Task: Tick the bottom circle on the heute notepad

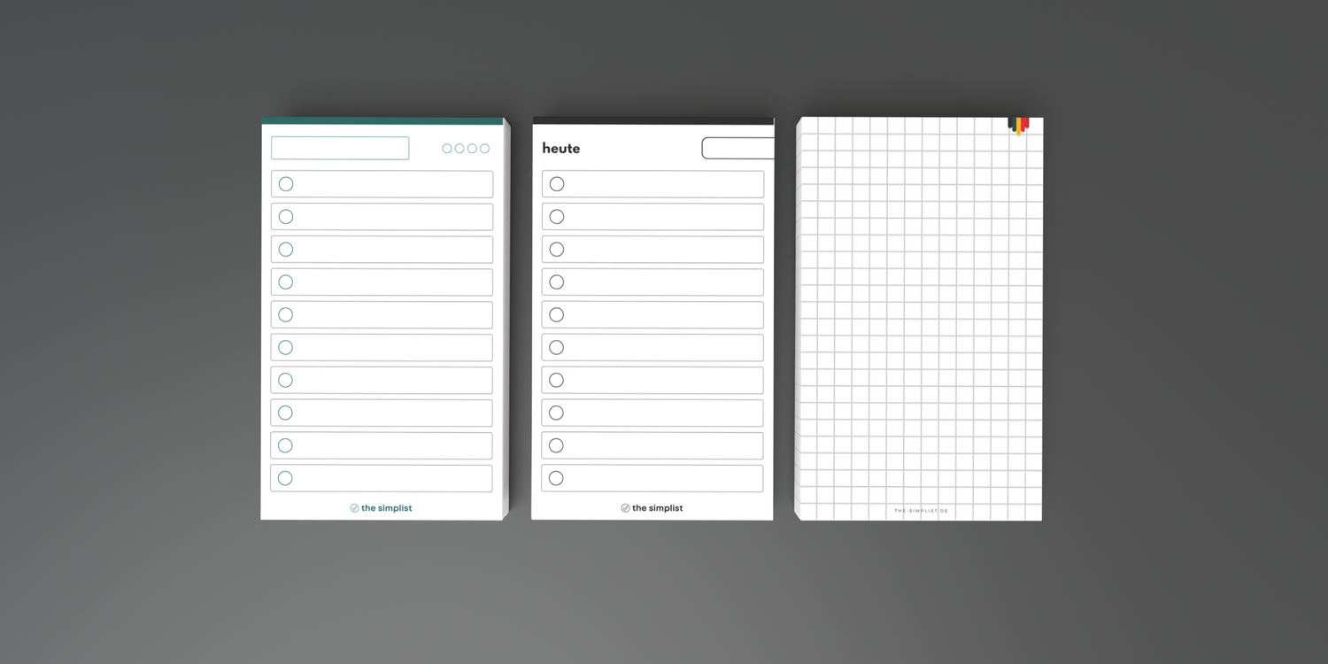Action: [x=556, y=478]
